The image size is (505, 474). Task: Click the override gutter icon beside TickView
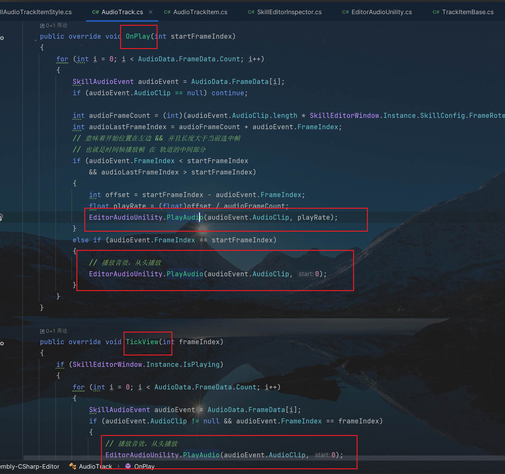(2, 344)
